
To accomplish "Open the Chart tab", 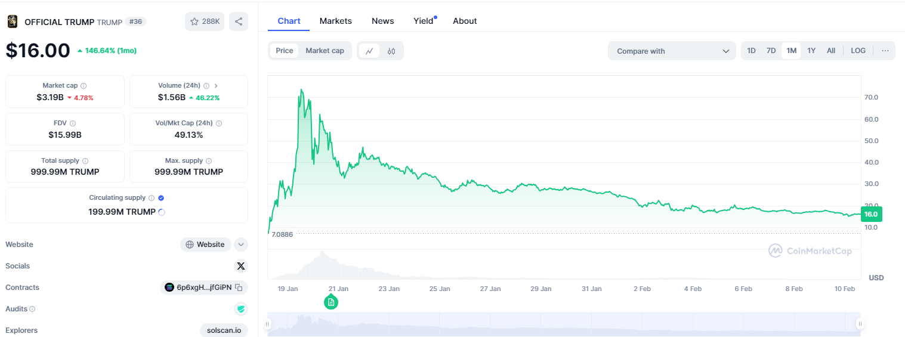I will point(289,21).
